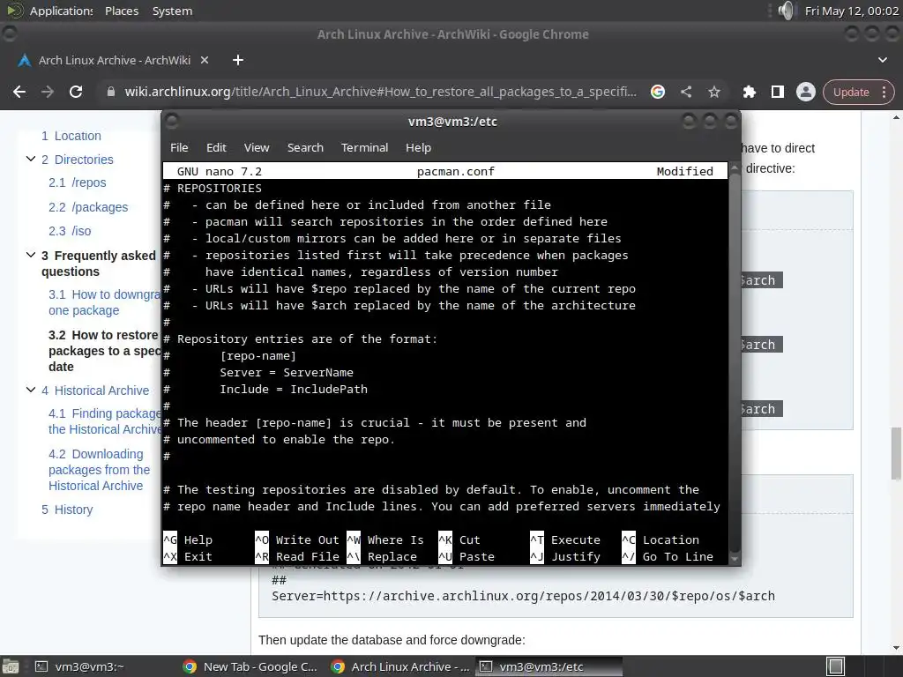
Task: Click show desktop icon in bottom panel
Action: pos(10,666)
